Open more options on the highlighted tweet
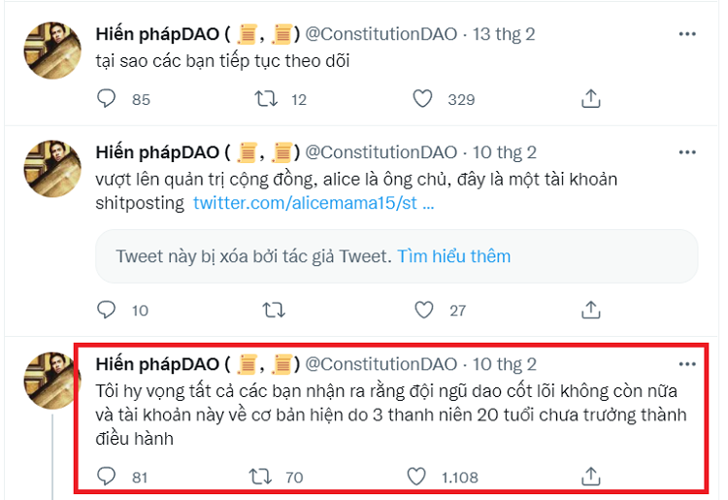This screenshot has height=500, width=728. [687, 364]
